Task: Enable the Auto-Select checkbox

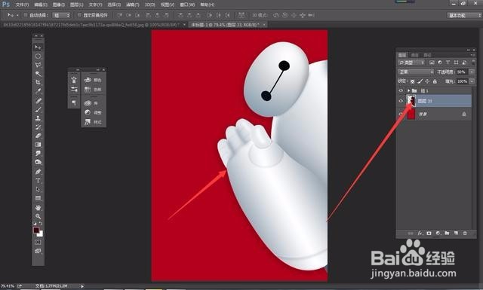Action: [26, 15]
